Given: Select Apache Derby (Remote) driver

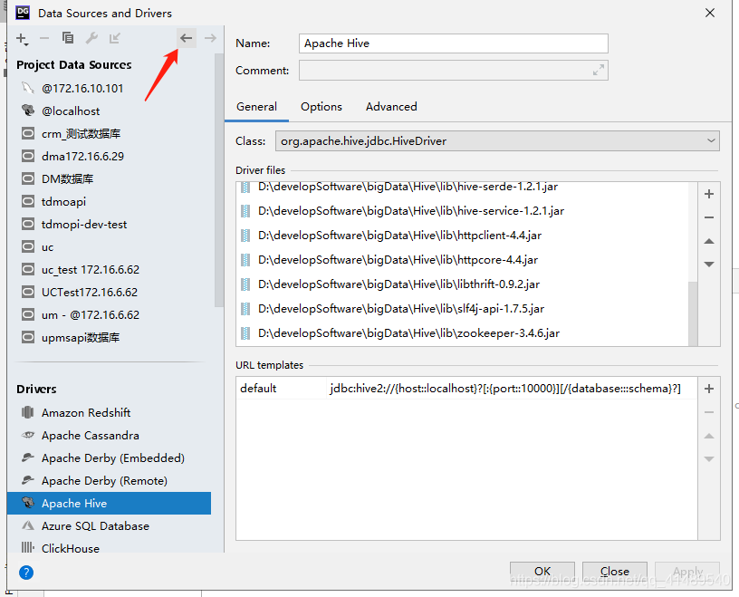Looking at the screenshot, I should [109, 480].
